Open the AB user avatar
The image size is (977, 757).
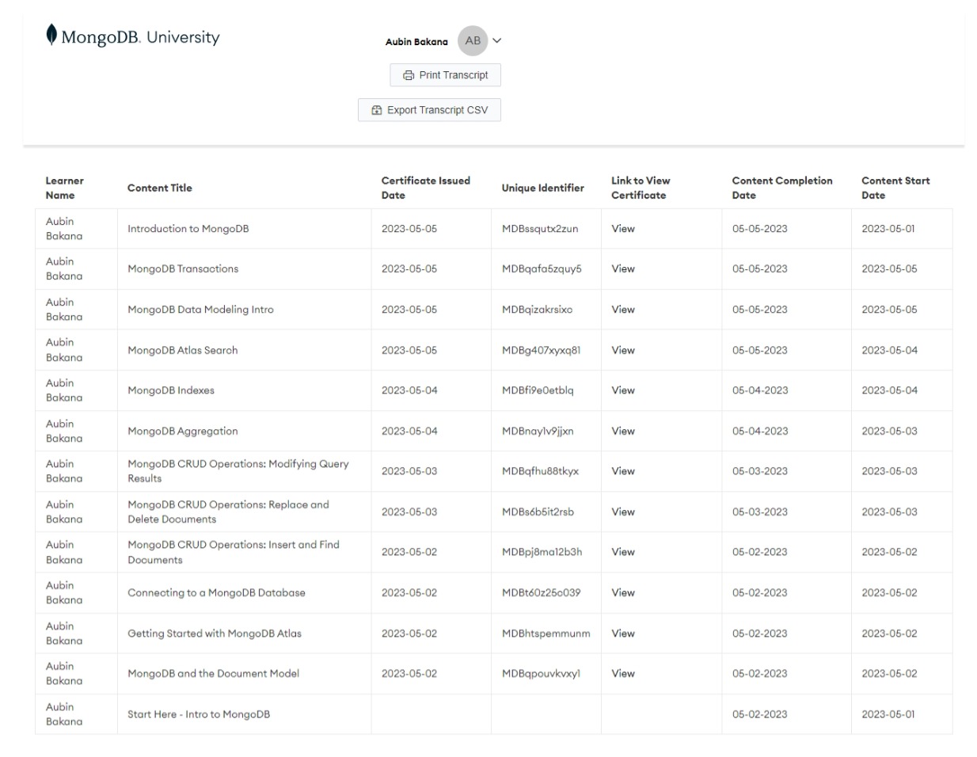(473, 40)
